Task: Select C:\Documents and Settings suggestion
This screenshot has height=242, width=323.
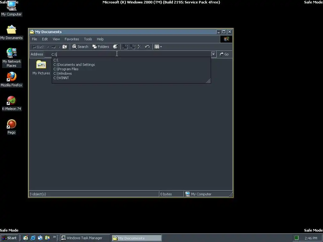Action: click(131, 65)
